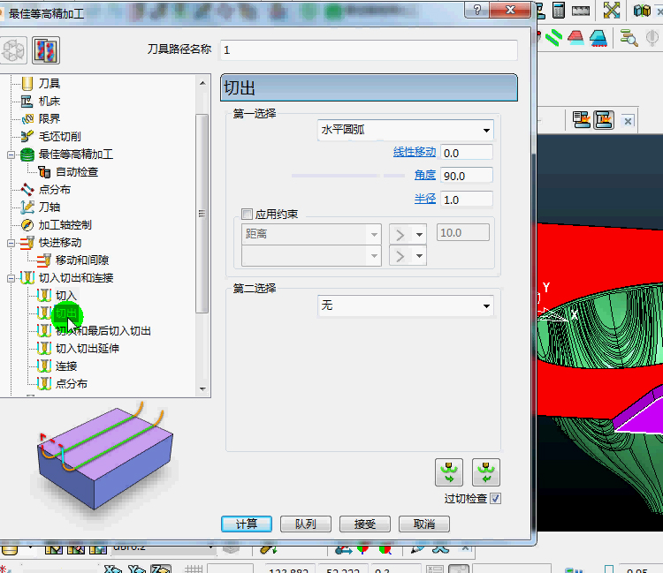Screen dimensions: 663x573
Task: Open 自动检查 sub-item
Action: point(77,172)
